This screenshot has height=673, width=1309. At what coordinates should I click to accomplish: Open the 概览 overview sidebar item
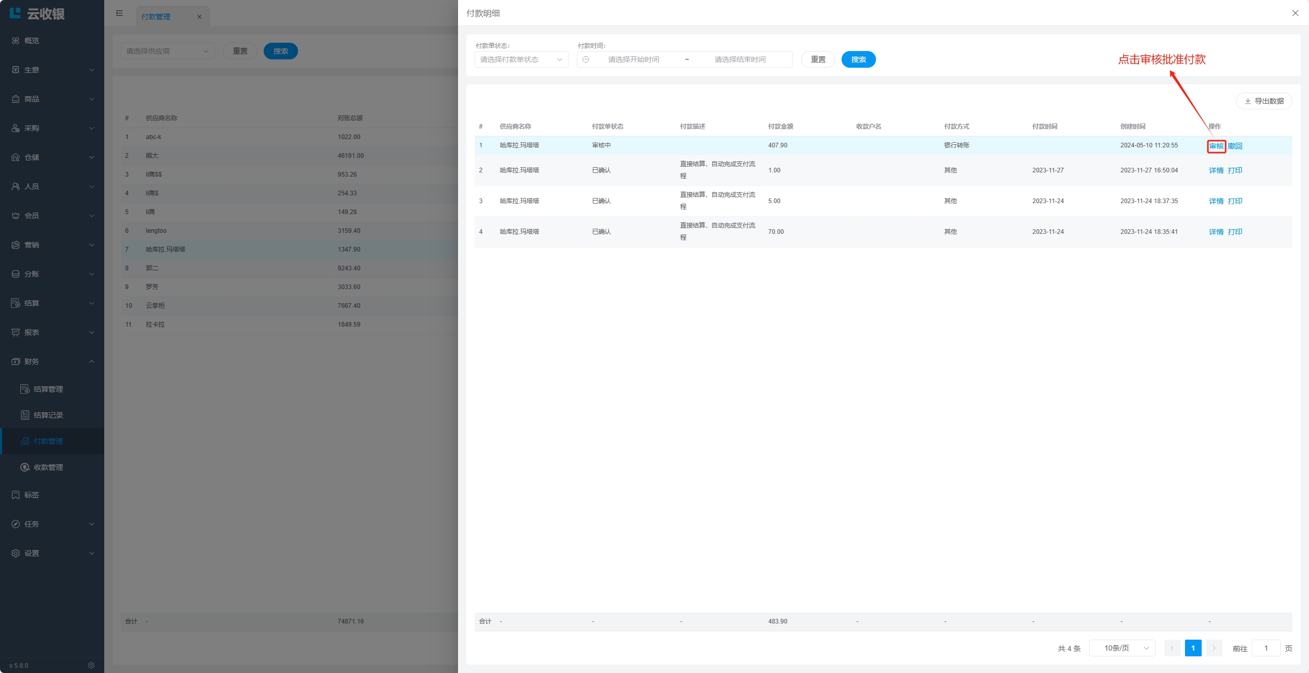[x=31, y=41]
